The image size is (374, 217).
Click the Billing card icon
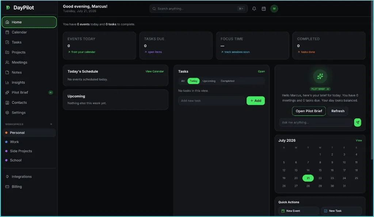[x=7, y=187]
